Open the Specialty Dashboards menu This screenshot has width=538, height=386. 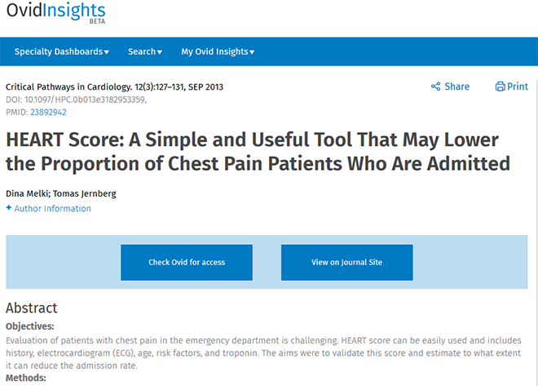click(62, 51)
